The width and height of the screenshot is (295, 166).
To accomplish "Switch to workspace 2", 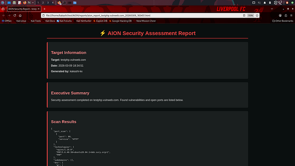I will tap(43, 3).
